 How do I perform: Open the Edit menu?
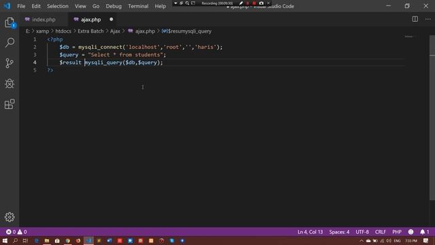36,6
